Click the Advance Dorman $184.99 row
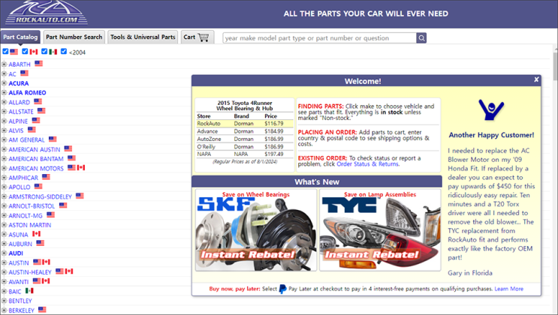This screenshot has height=315, width=558. 245,131
